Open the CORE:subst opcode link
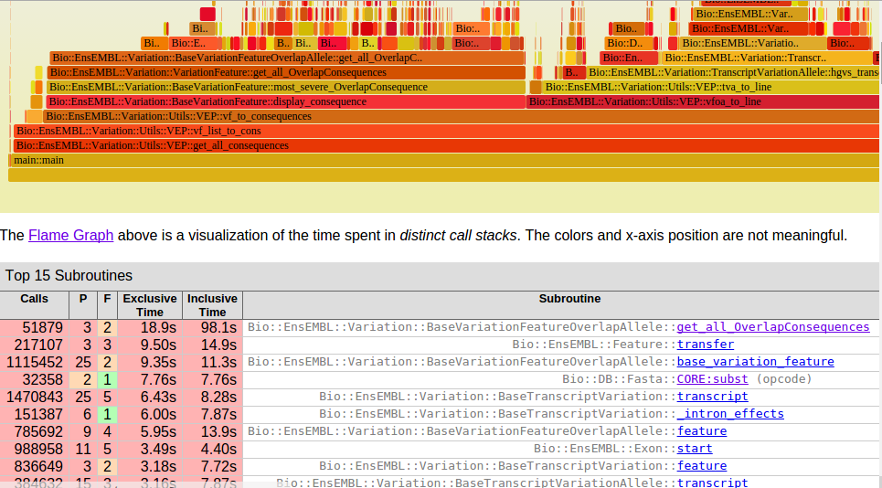Viewport: 882px width, 488px height. [712, 379]
